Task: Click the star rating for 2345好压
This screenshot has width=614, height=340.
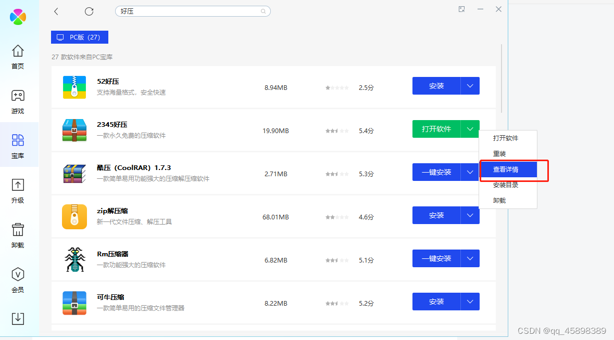Action: click(337, 131)
